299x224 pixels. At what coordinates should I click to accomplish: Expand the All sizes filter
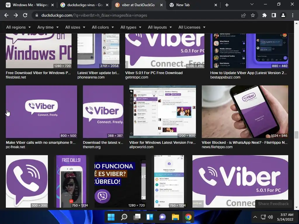(x=75, y=27)
